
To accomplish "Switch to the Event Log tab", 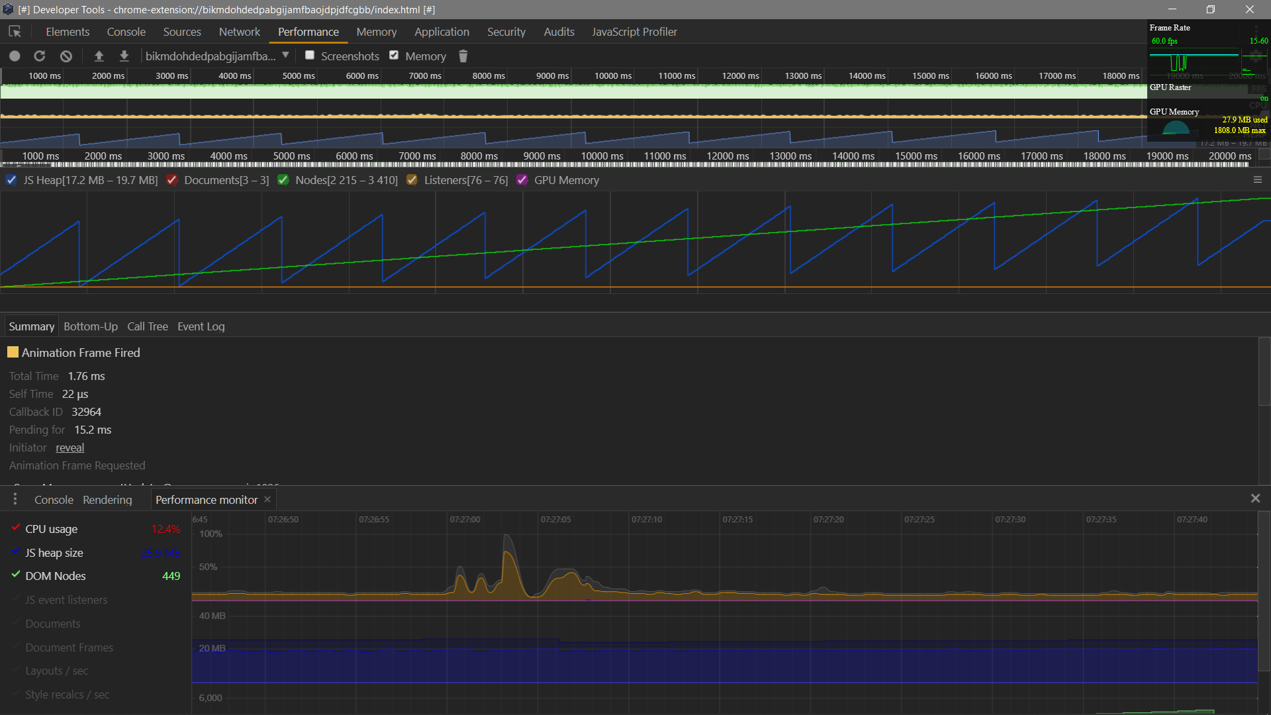I will 201,326.
